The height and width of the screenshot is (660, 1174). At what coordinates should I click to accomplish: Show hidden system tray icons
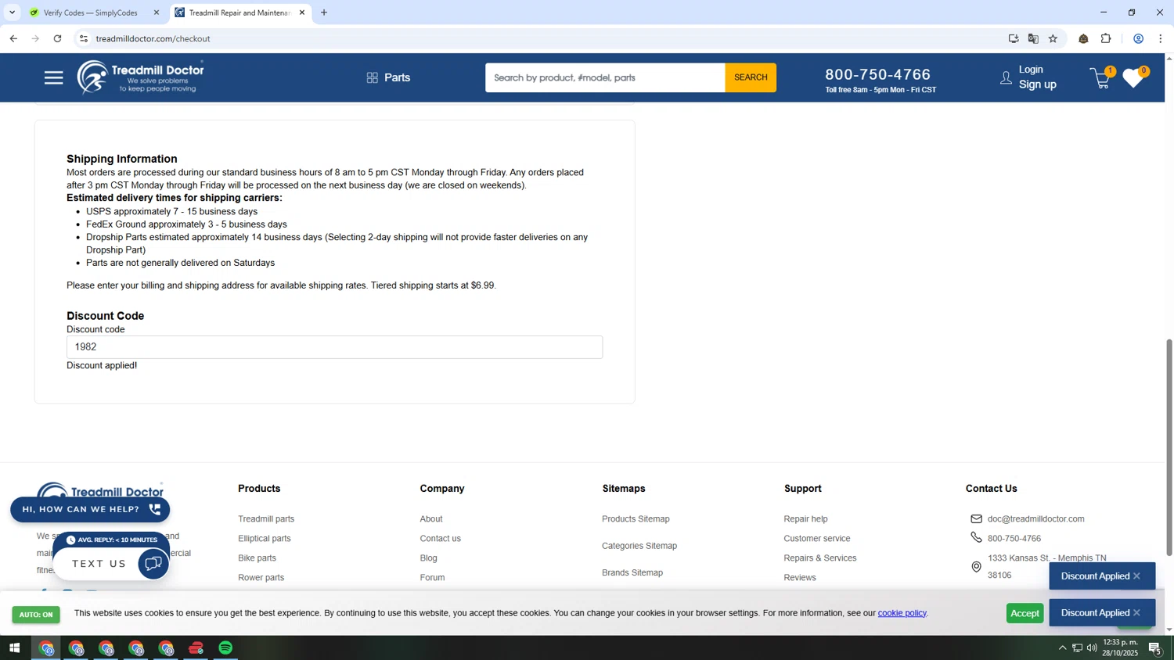[1062, 648]
